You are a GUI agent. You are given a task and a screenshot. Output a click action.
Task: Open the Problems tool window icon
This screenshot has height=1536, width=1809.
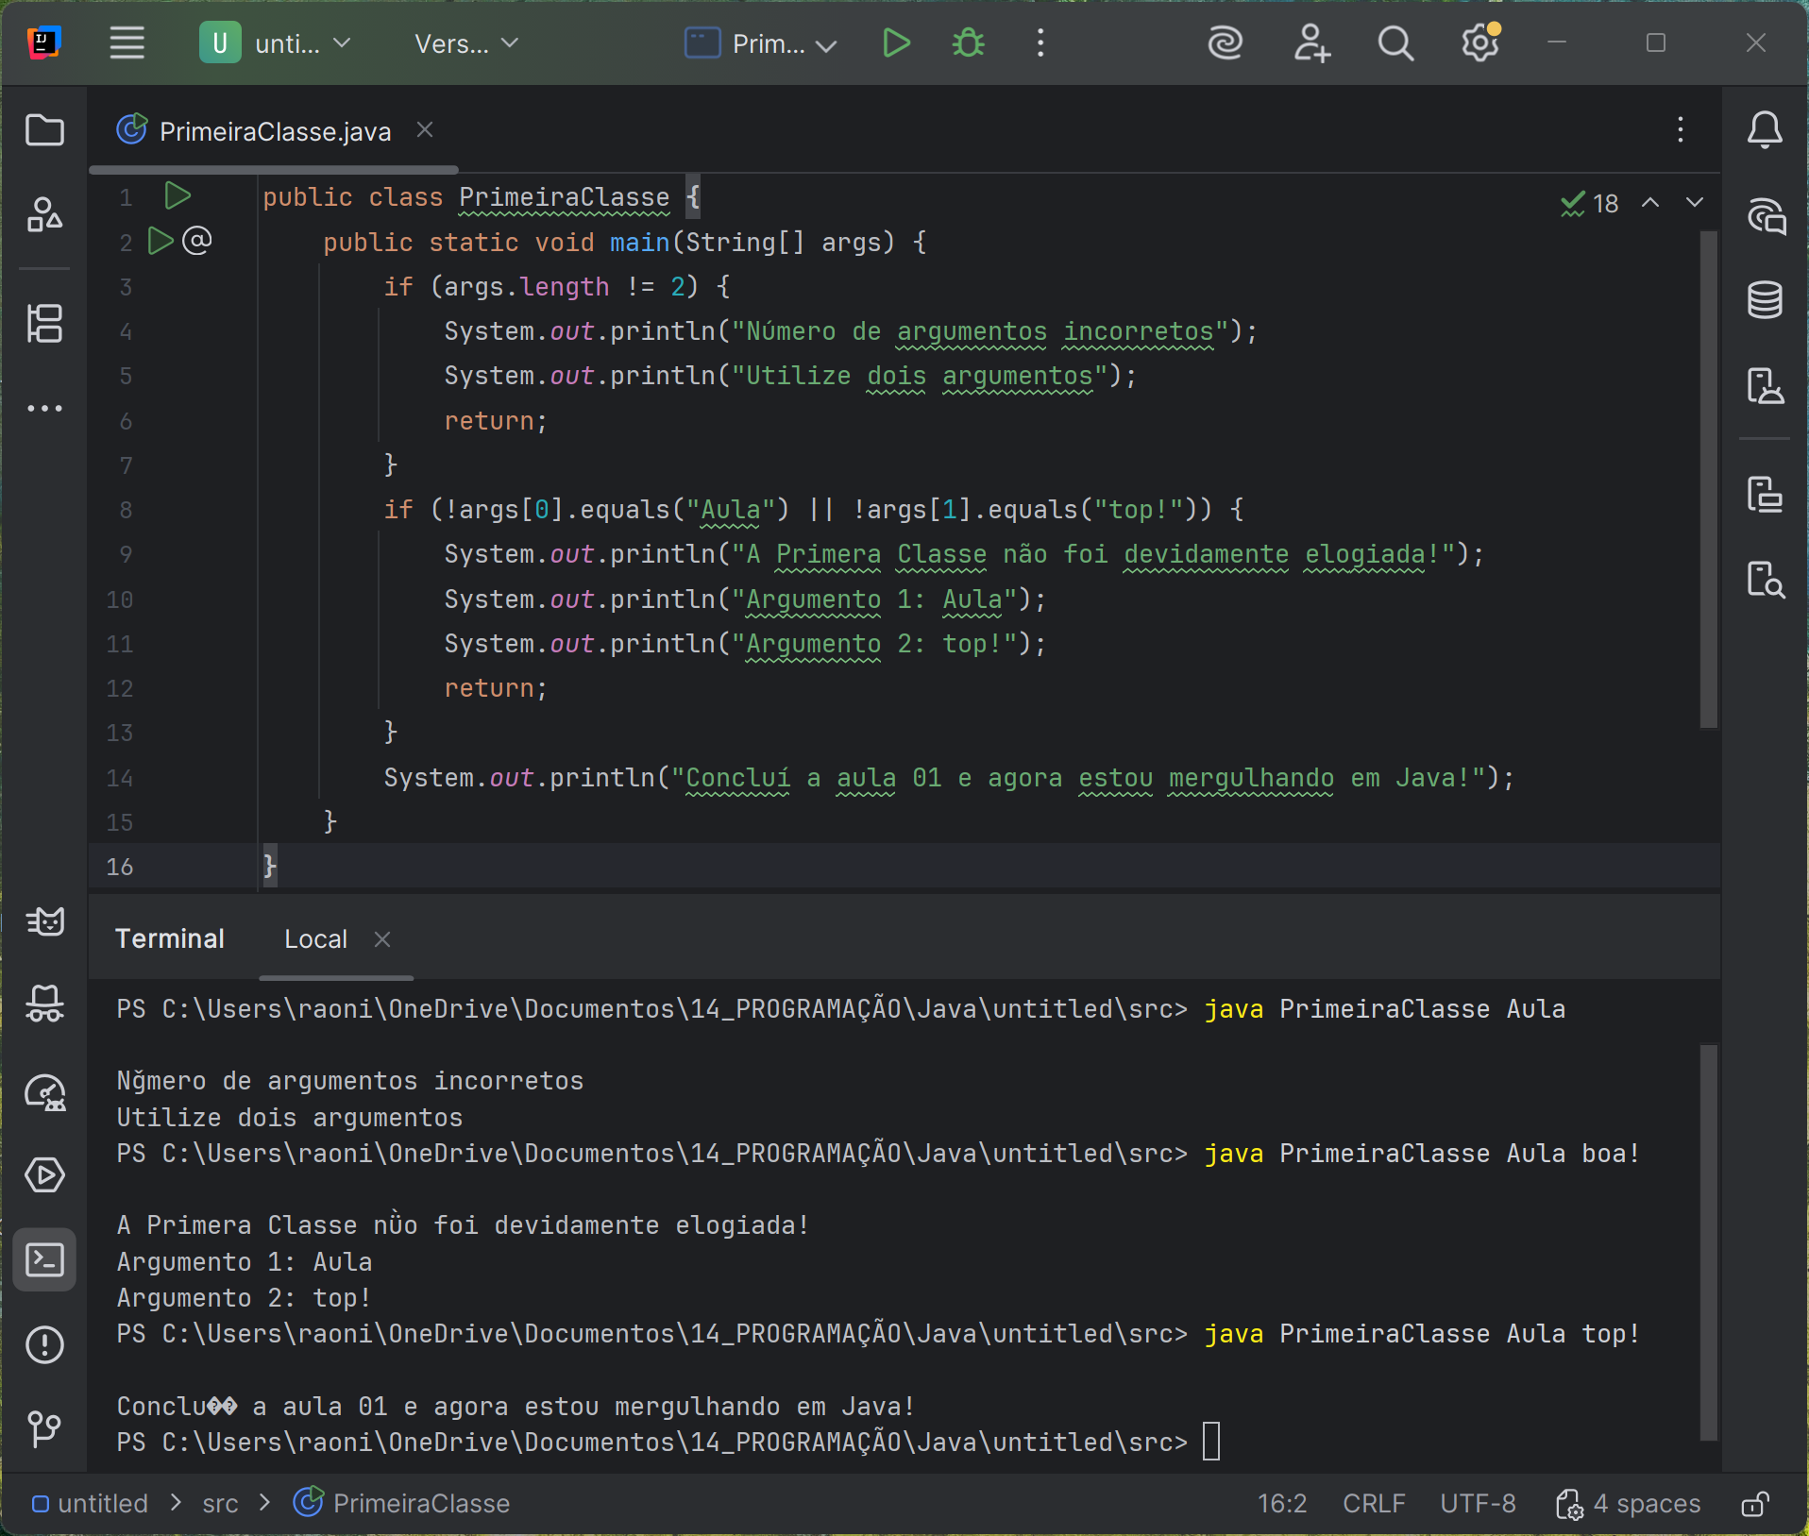click(44, 1344)
